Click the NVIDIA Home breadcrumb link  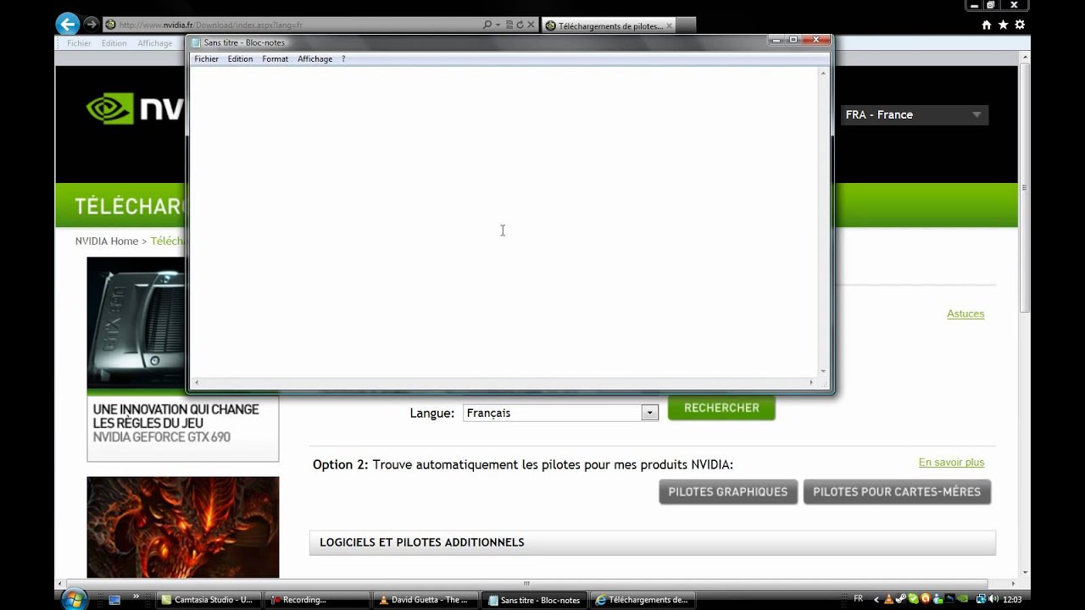tap(106, 241)
